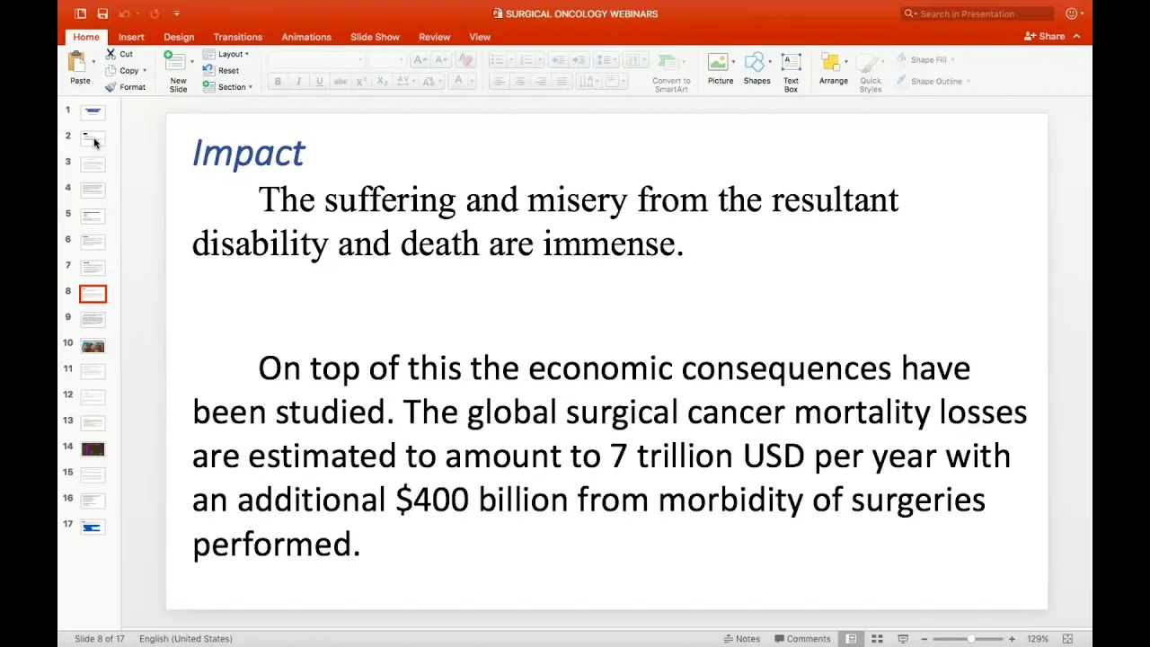Viewport: 1150px width, 647px height.
Task: Click the Font Color button
Action: [458, 81]
